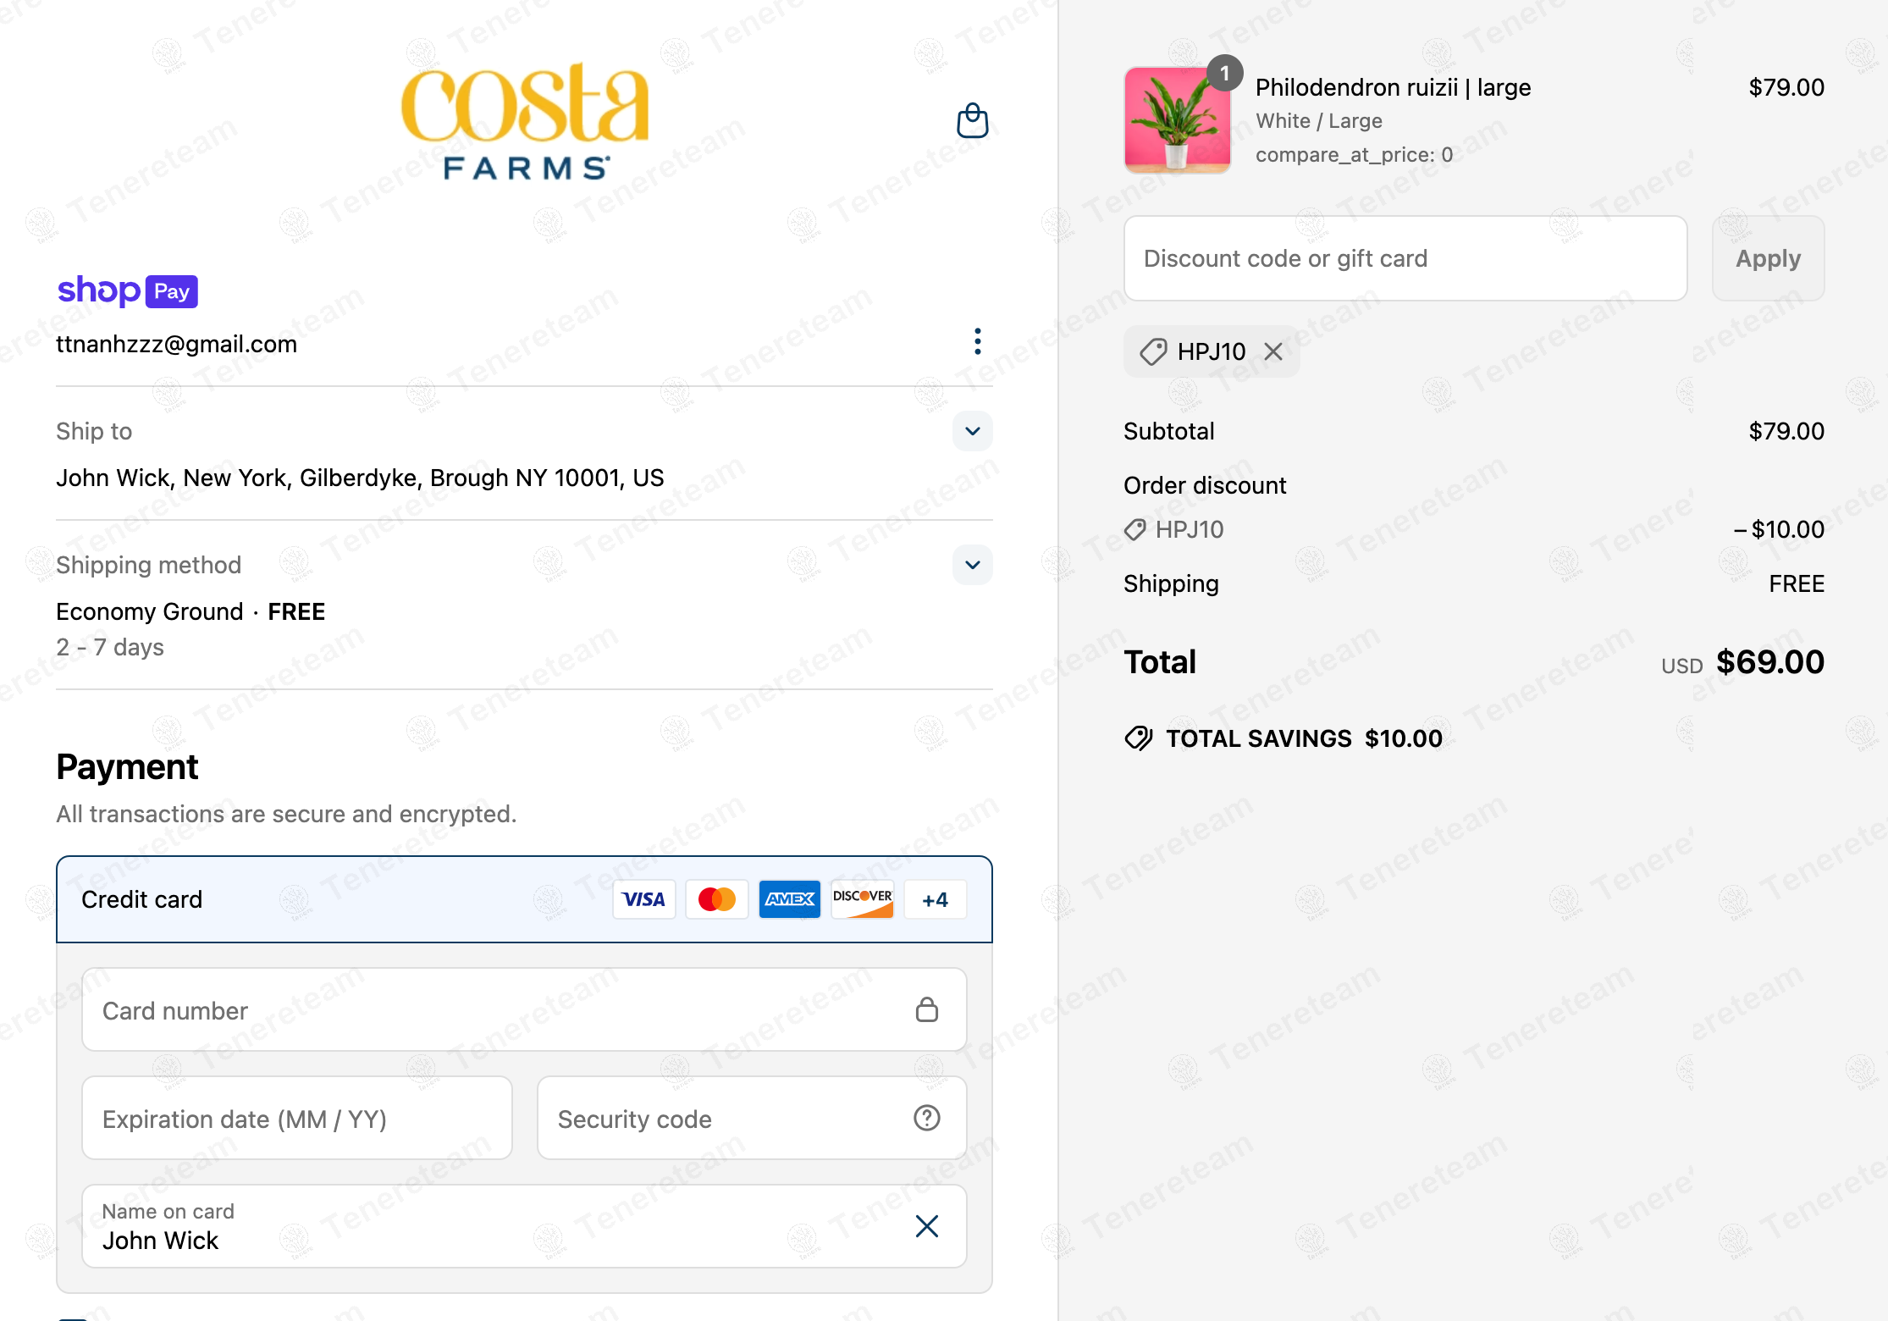The width and height of the screenshot is (1888, 1321).
Task: Click the +4 more card types badge
Action: pos(935,899)
